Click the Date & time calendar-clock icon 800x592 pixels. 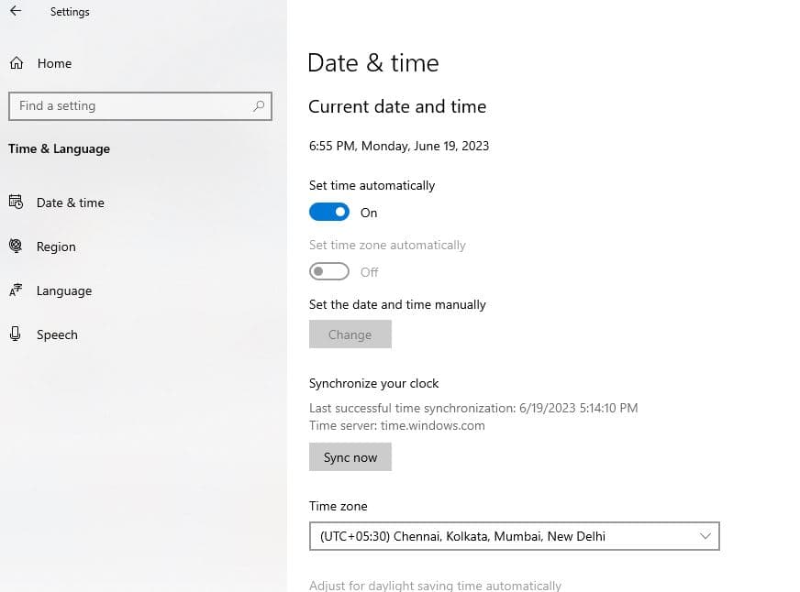[16, 203]
